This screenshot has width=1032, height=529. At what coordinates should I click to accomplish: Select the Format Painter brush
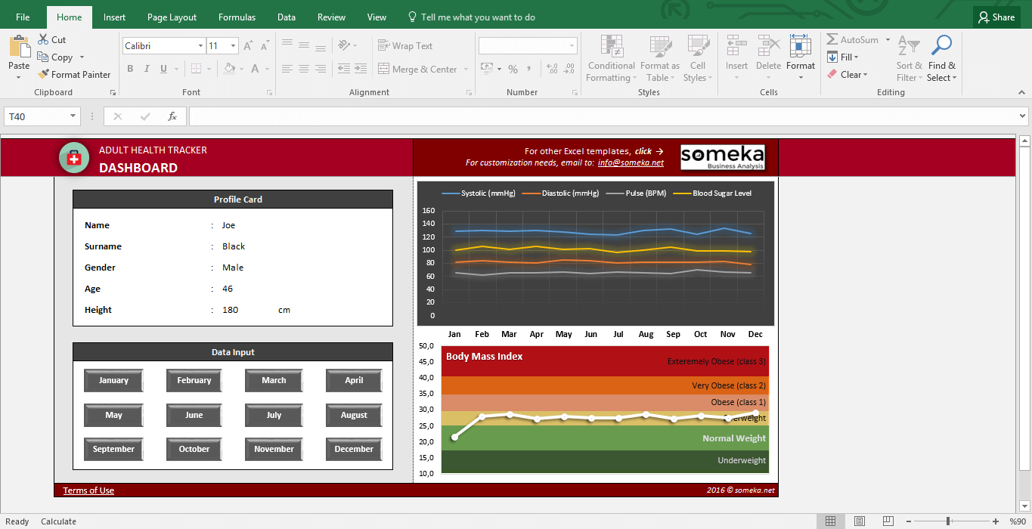click(43, 75)
